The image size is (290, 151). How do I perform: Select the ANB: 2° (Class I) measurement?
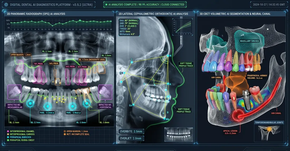tap(128, 26)
